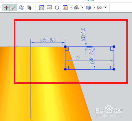Viewport: 132px width, 121px height.
Task: Click the Fit view icon
Action: [x=65, y=8]
